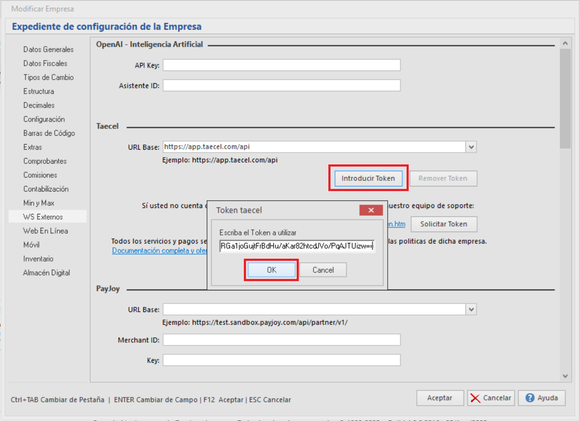Go to the Almacén Digital section
Viewport: 579px width, 421px height.
tap(46, 273)
